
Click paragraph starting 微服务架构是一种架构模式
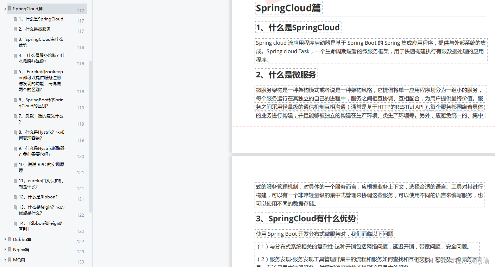(x=371, y=102)
